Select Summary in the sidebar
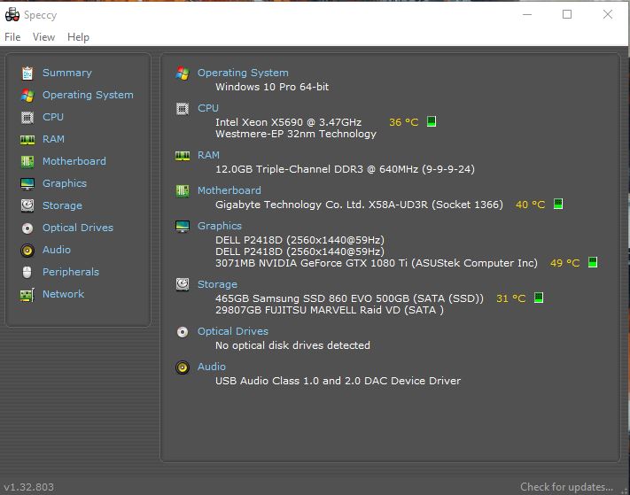The height and width of the screenshot is (495, 630). click(x=67, y=73)
